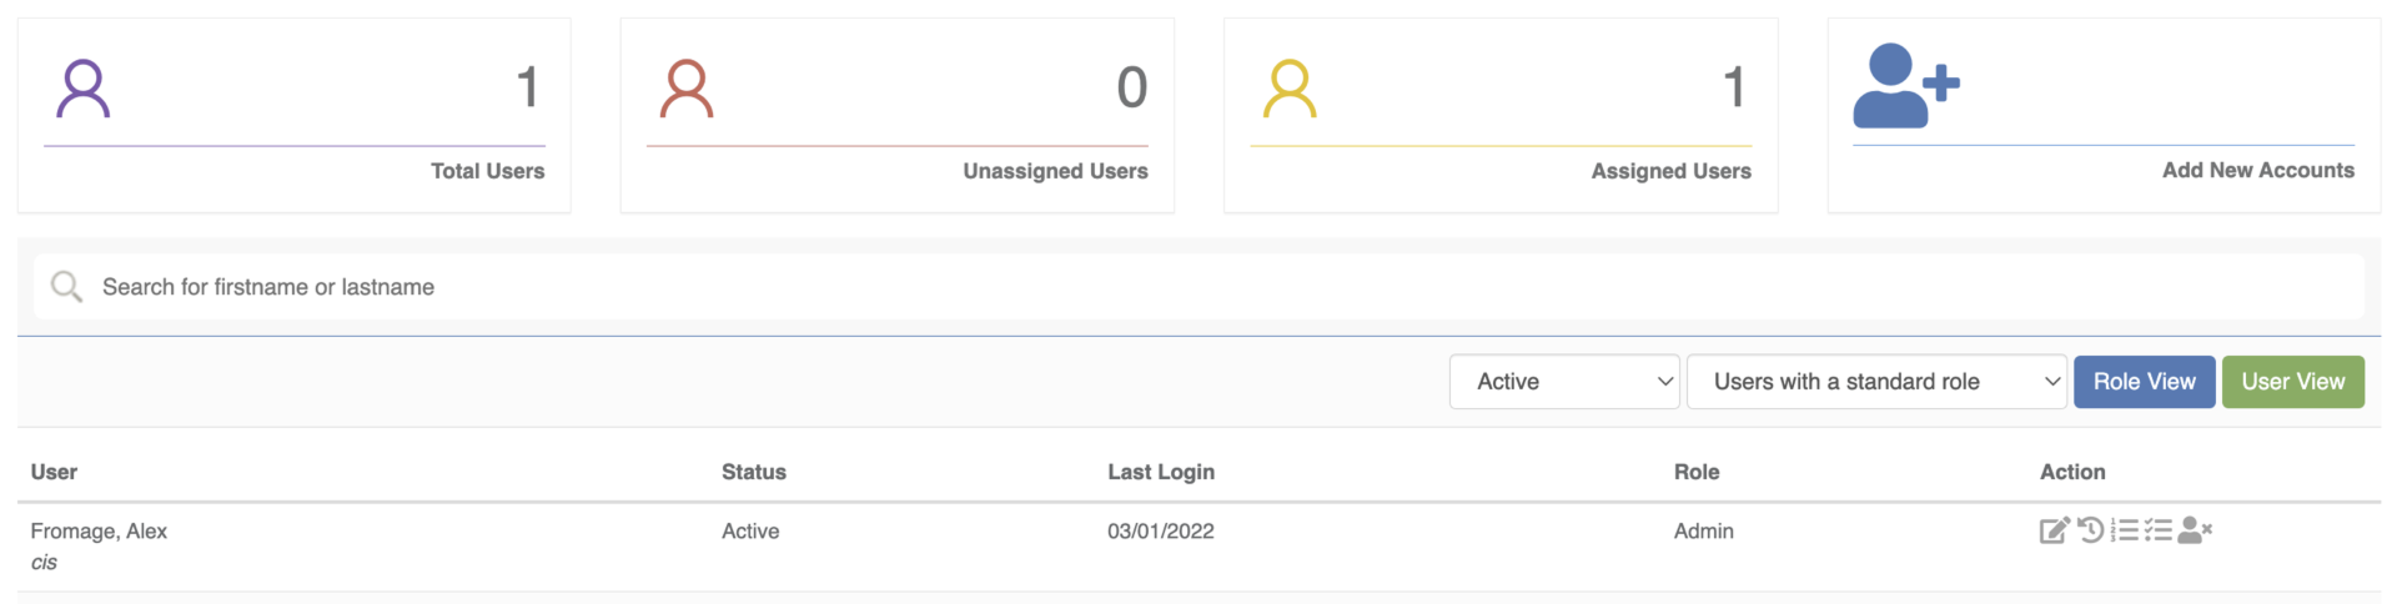Viewport: 2397px width, 604px height.
Task: Switch to User View
Action: pos(2292,382)
